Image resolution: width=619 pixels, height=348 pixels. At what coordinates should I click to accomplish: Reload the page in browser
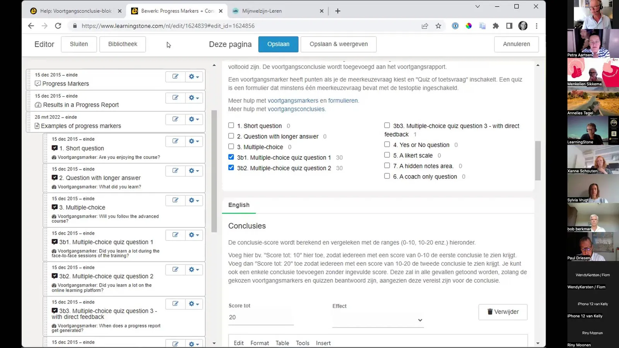pos(58,26)
